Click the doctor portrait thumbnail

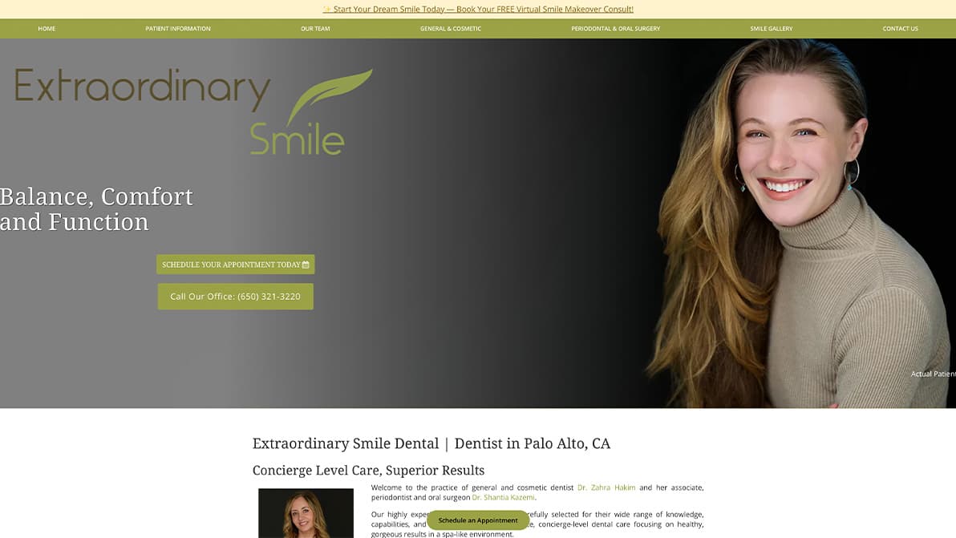tap(306, 513)
